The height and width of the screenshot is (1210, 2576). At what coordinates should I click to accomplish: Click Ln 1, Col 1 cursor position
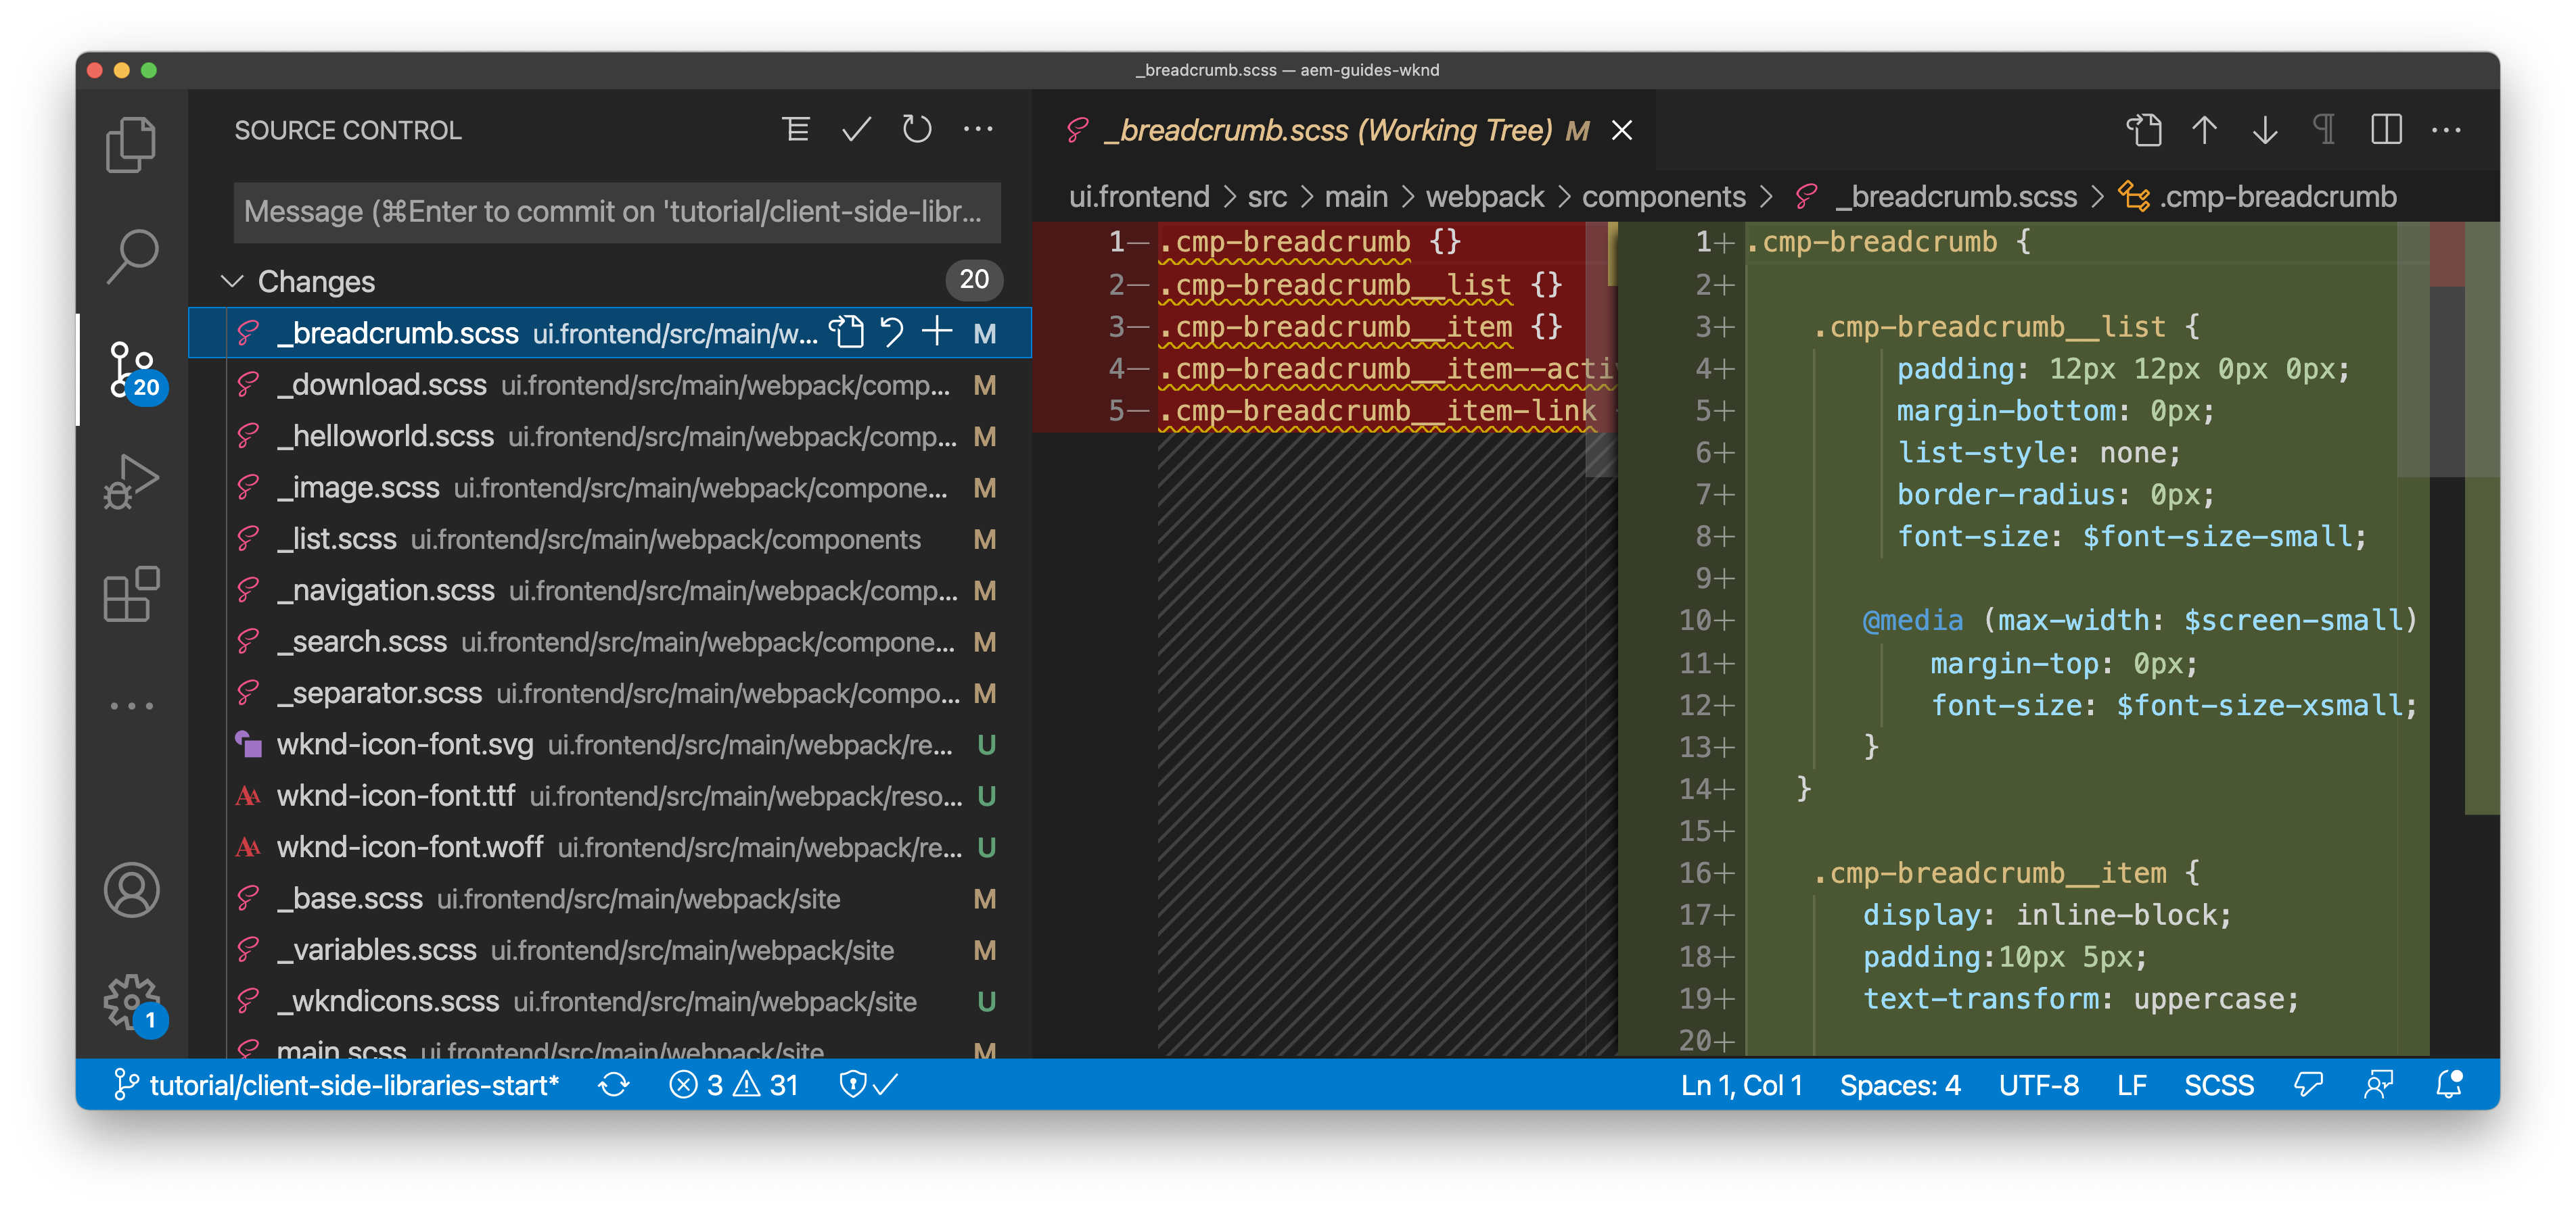click(x=1741, y=1085)
